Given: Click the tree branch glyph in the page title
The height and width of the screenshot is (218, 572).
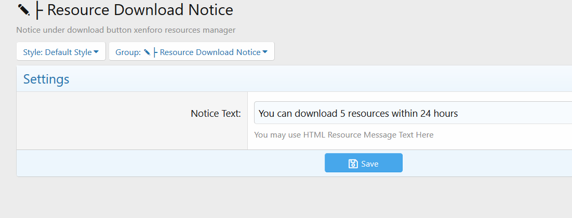Looking at the screenshot, I should (39, 10).
